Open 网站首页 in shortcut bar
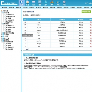 (x=80, y=8)
